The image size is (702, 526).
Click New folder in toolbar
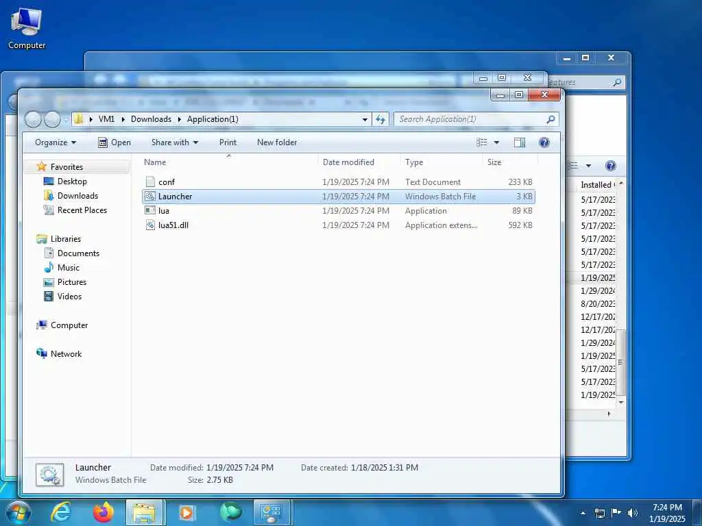point(277,142)
